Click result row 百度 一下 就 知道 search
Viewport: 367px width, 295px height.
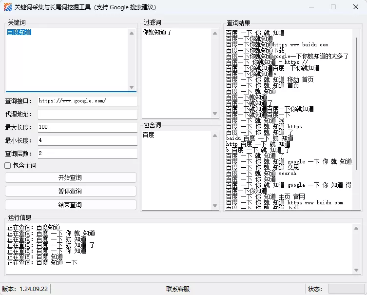pyautogui.click(x=261, y=173)
